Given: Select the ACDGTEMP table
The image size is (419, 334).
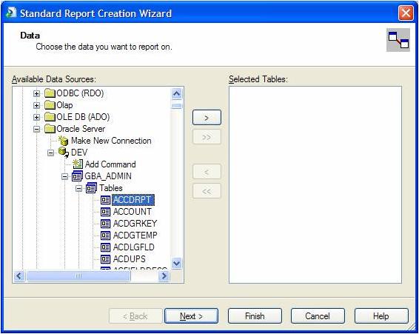Looking at the screenshot, I should 135,236.
